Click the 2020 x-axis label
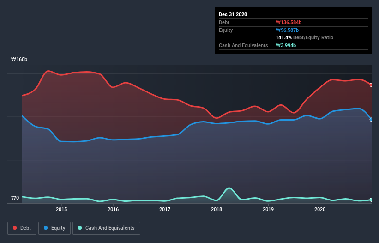 click(x=320, y=209)
